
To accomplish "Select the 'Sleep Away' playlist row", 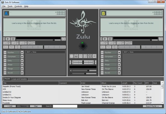I will click(x=82, y=100).
